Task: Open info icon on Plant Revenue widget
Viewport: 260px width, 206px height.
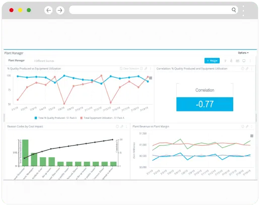Action: pos(242,126)
